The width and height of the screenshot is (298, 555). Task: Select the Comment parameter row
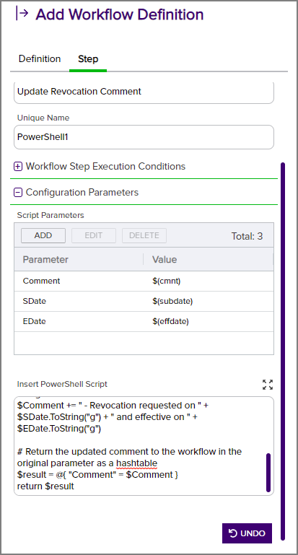[144, 281]
